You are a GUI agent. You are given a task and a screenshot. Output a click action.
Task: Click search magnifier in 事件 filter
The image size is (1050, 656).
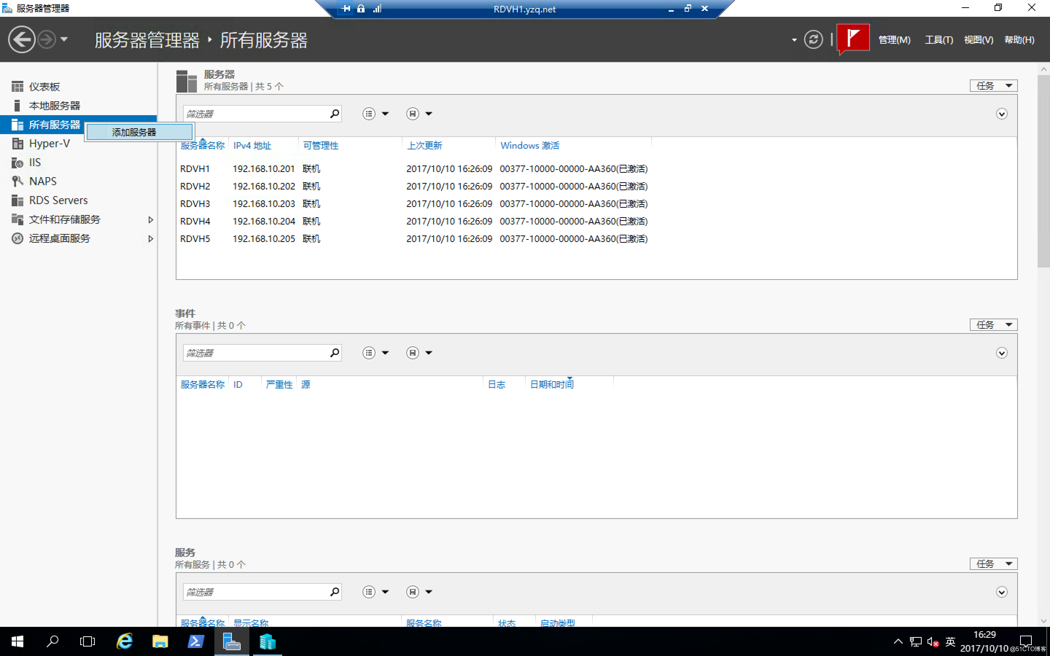tap(335, 353)
